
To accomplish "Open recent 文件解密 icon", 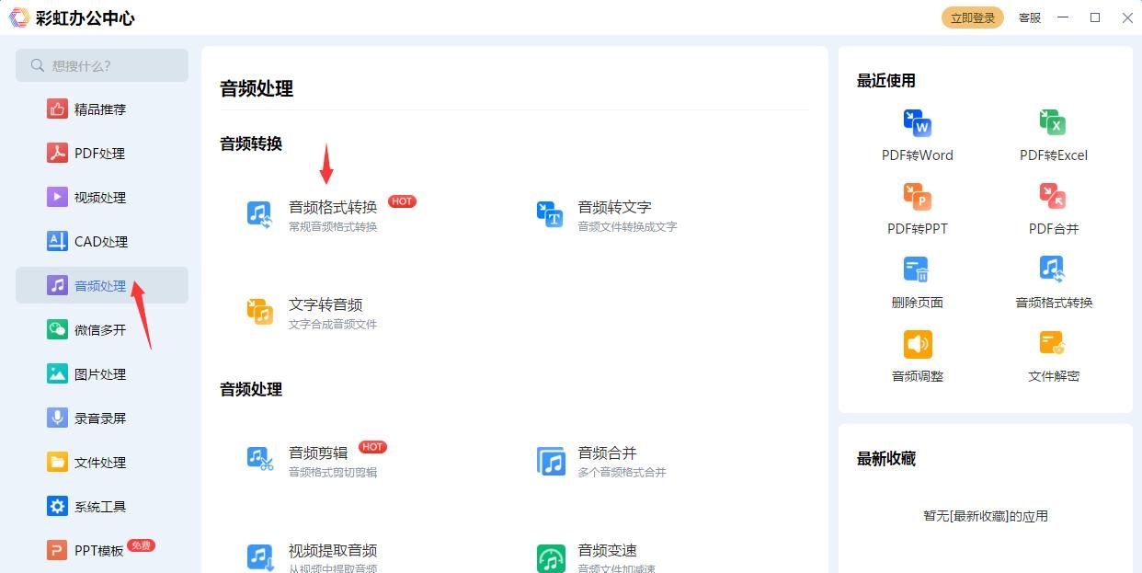I will [1053, 344].
